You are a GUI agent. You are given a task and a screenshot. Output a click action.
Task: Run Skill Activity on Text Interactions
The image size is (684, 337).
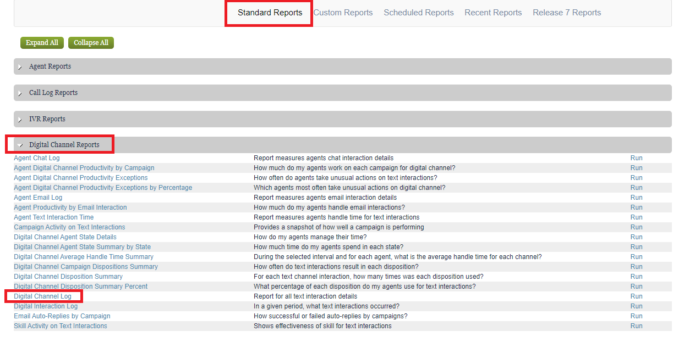point(636,326)
